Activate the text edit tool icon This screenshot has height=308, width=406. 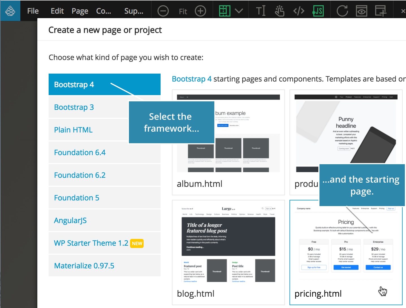click(x=261, y=11)
